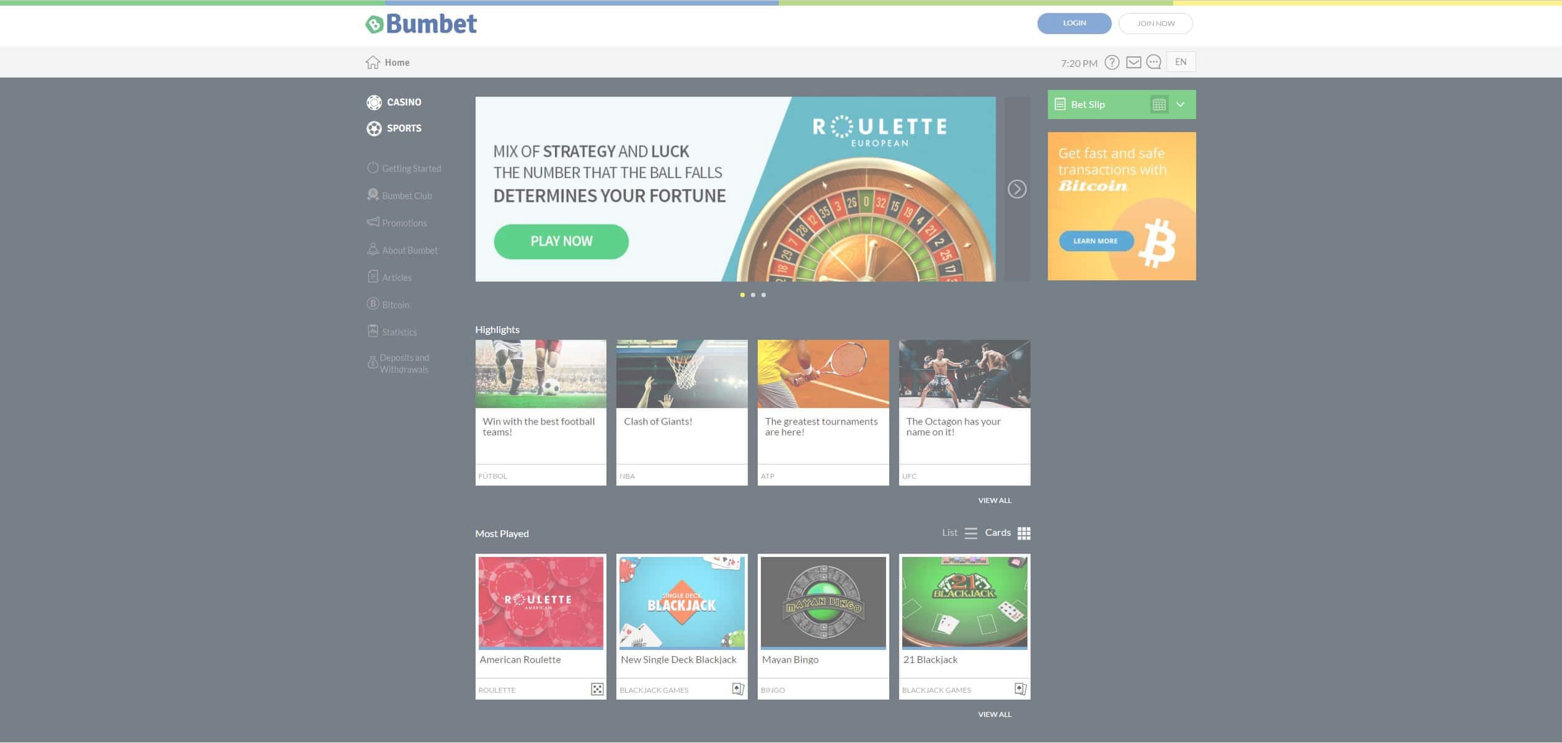The height and width of the screenshot is (743, 1562).
Task: Open the live chat bubble icon
Action: (x=1153, y=63)
